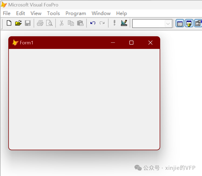Click the Open folder toolbar icon

point(18,23)
